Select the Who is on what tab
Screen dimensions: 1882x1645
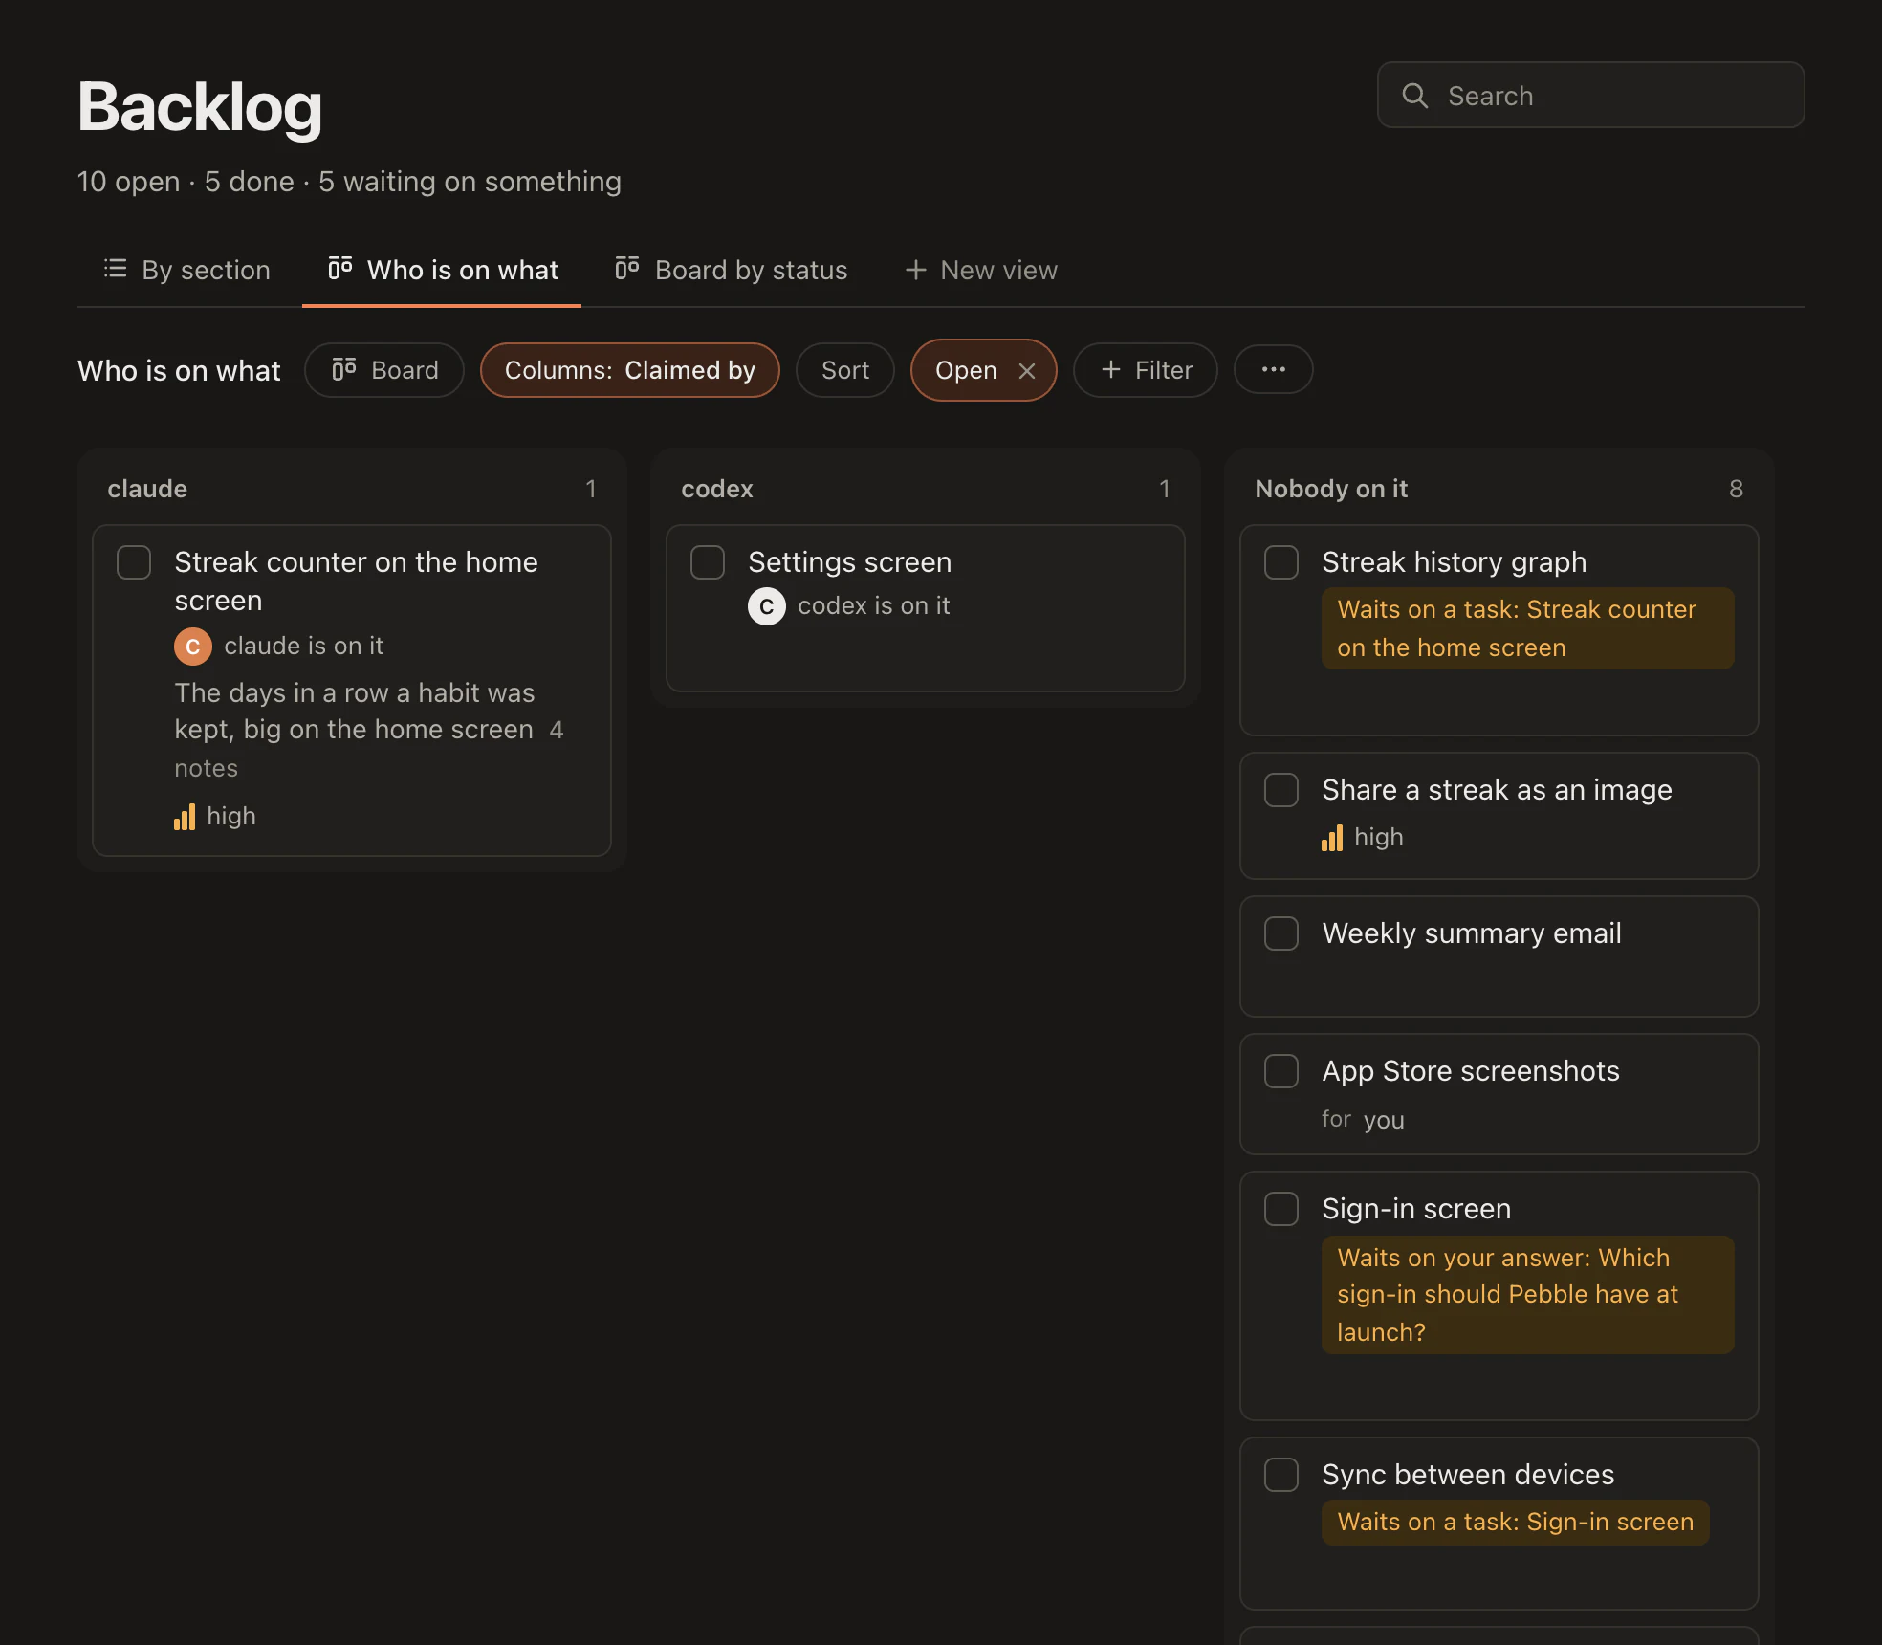[443, 270]
